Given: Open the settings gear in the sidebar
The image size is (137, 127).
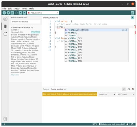Looking at the screenshot, I should click(x=5, y=119).
